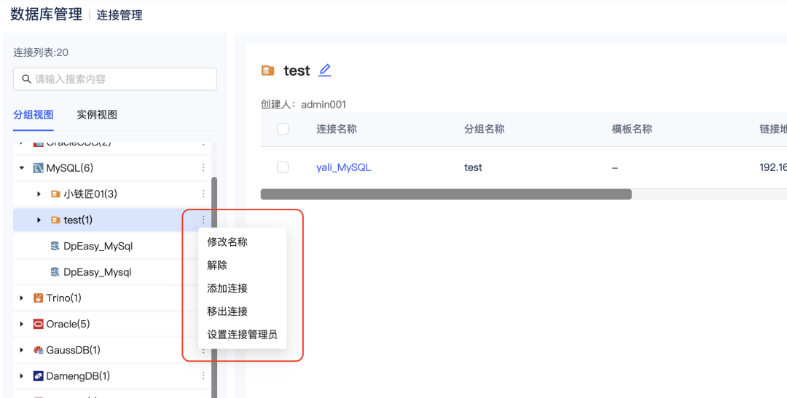Switch to the 实例视图 tab
Image resolution: width=787 pixels, height=398 pixels.
coord(97,114)
